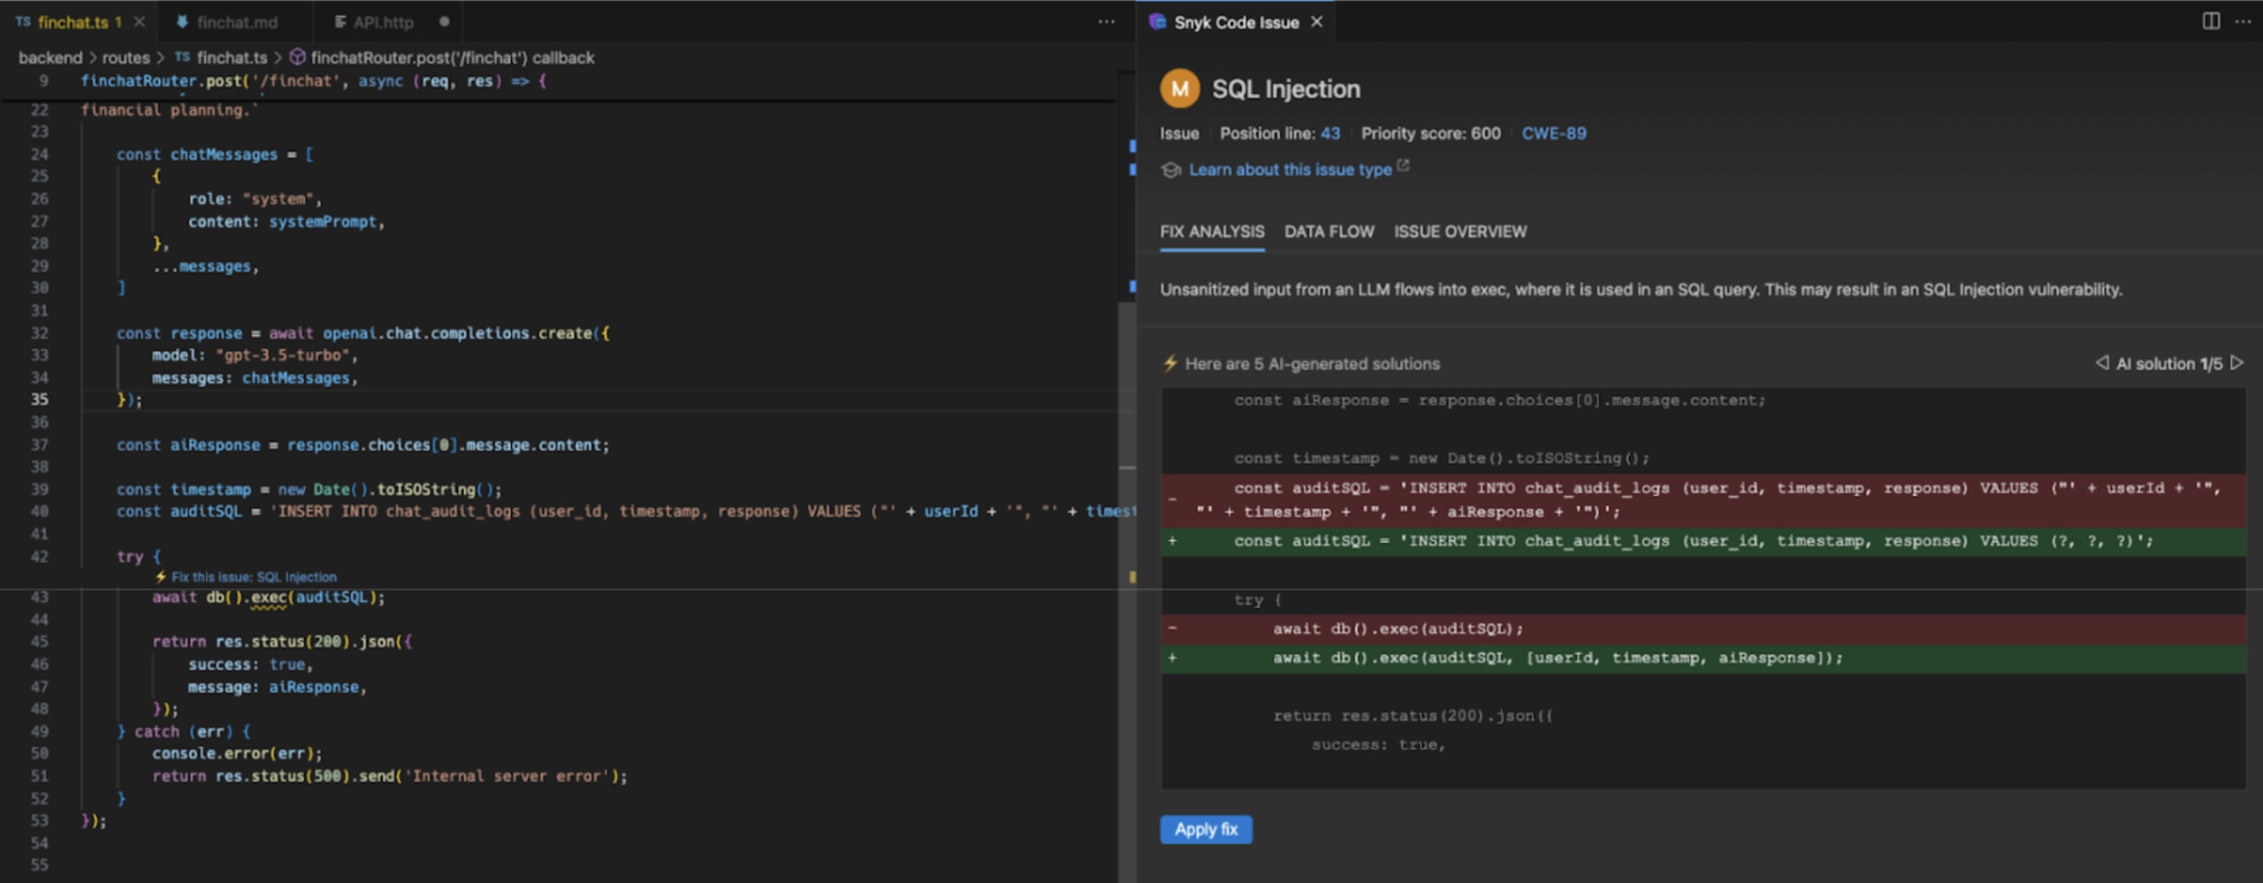Click the lightning bolt icon beside code lens
Image resolution: width=2263 pixels, height=883 pixels.
click(160, 577)
